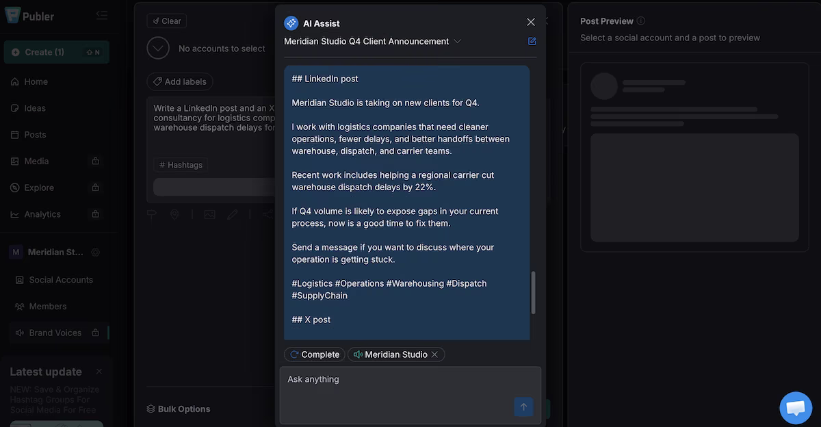Click the Meridian Studio brand voice chip

[x=396, y=354]
